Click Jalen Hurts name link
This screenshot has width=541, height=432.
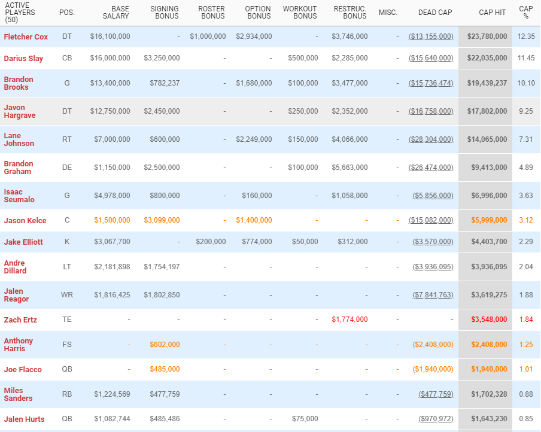pos(24,419)
